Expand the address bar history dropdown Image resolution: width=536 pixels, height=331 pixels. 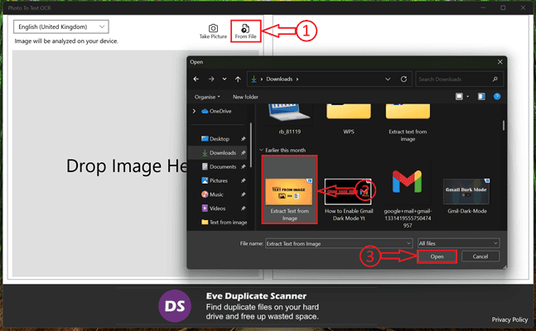tap(388, 79)
